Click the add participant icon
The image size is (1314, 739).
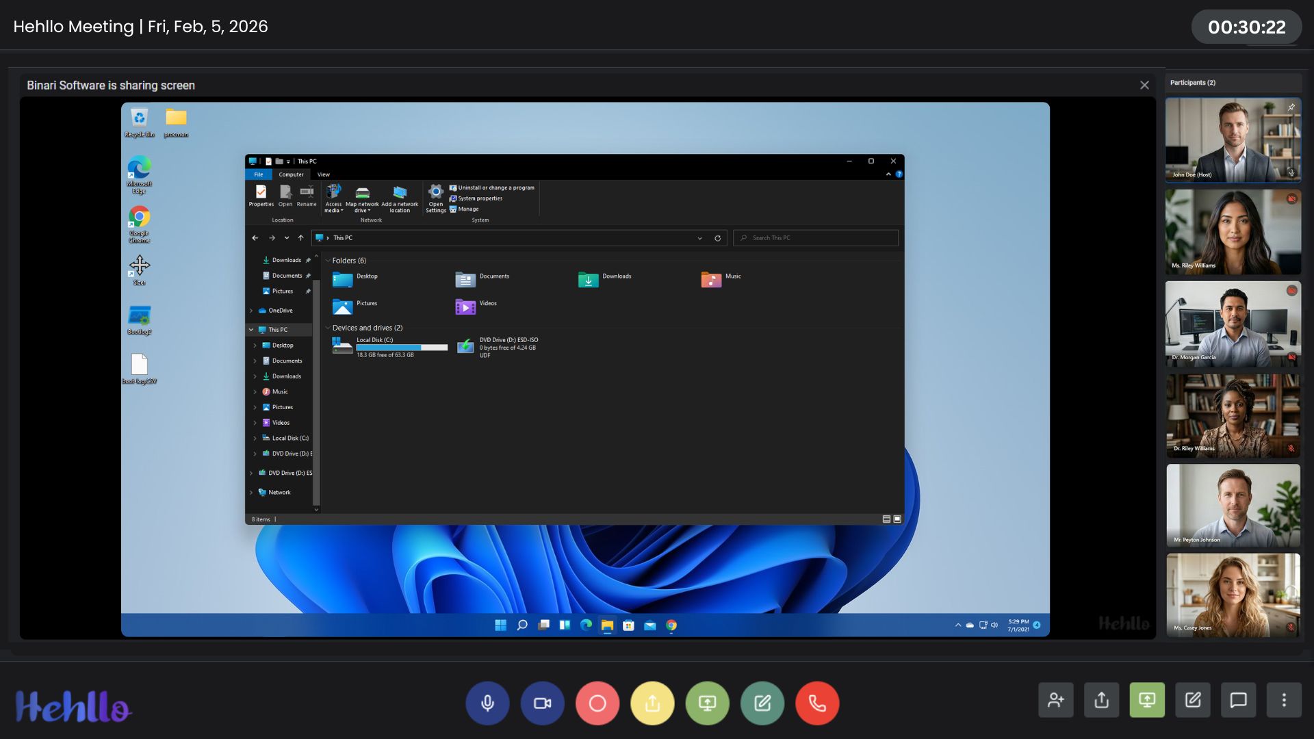[x=1056, y=700]
